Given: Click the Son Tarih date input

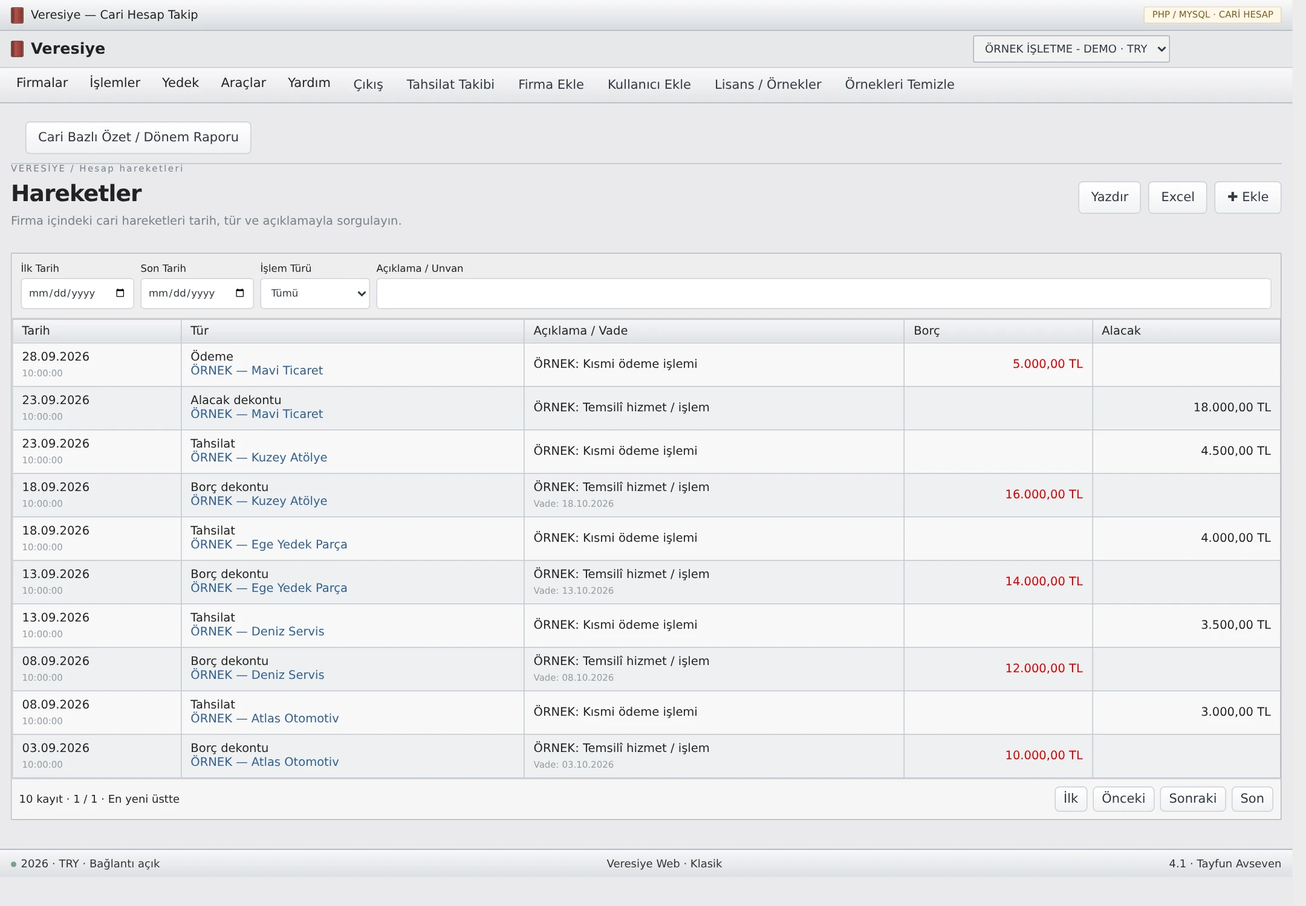Looking at the screenshot, I should pyautogui.click(x=197, y=294).
